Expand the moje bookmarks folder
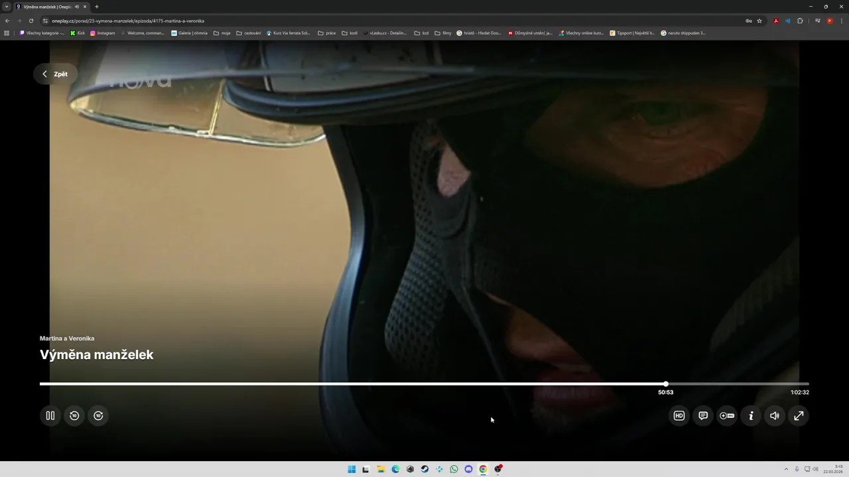Image resolution: width=849 pixels, height=477 pixels. coord(222,32)
